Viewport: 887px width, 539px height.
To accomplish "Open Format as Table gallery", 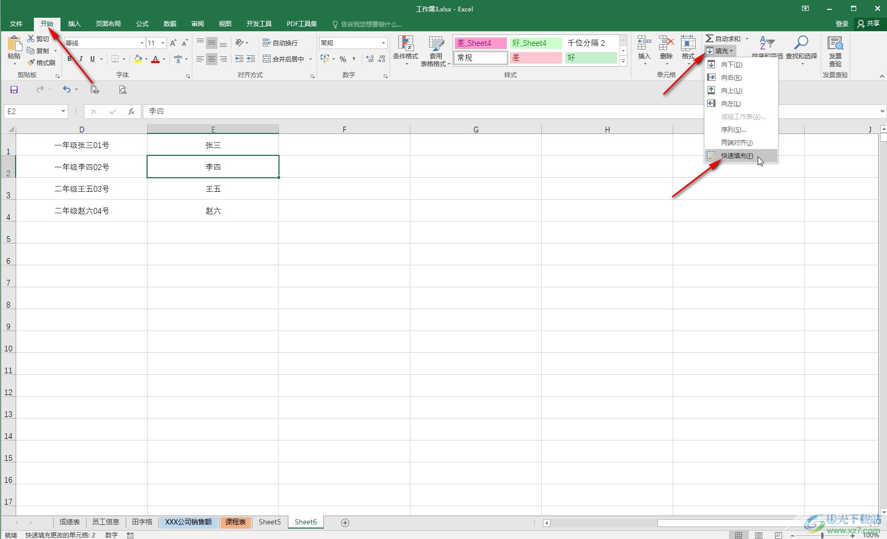I will pos(435,51).
